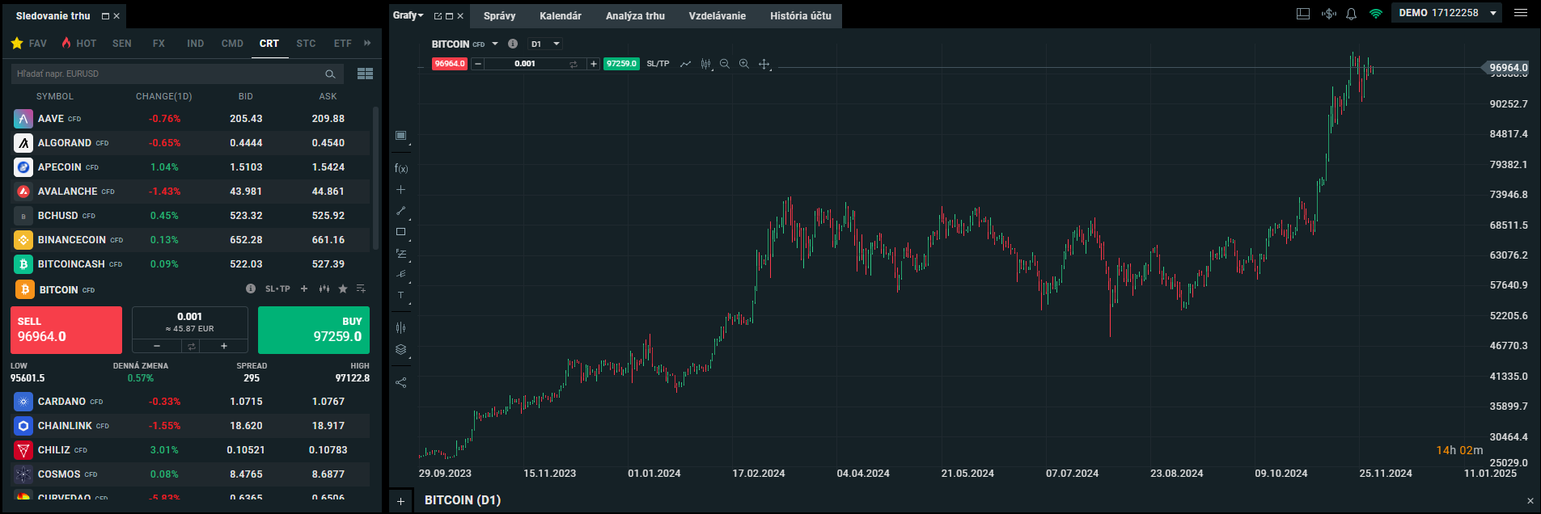Toggle SL/TP on the chart toolbar
The image size is (1541, 514).
pos(658,64)
